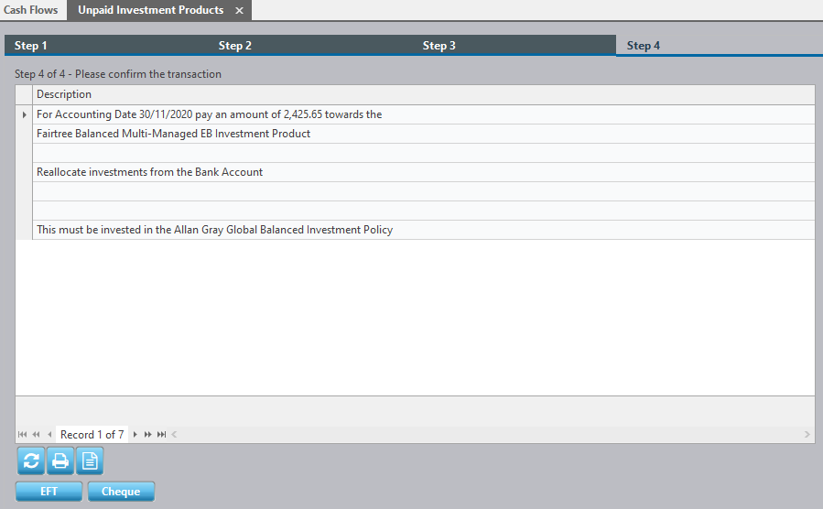Select row 'This must be invested in the Allan Gray'
Viewport: 823px width, 509px height.
click(x=423, y=230)
